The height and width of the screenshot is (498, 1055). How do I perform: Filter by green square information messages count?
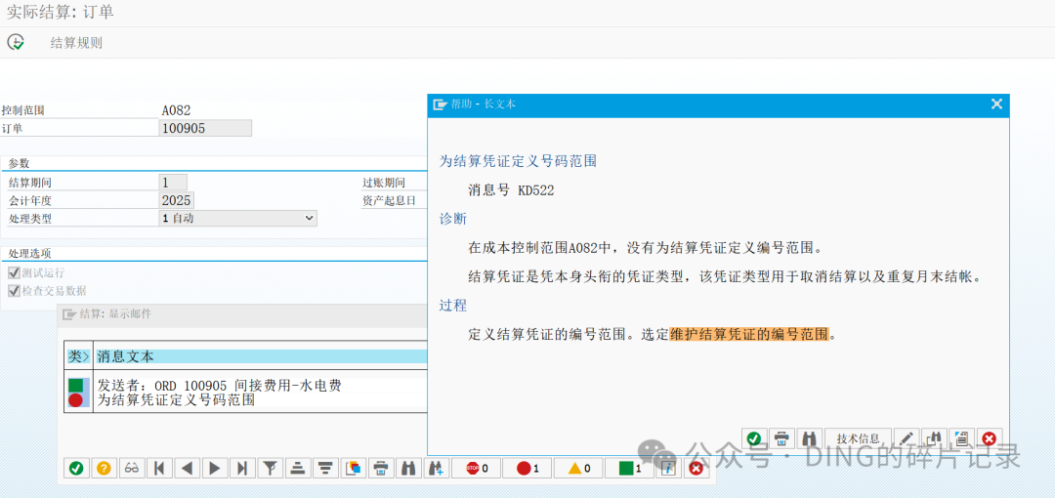pyautogui.click(x=630, y=468)
